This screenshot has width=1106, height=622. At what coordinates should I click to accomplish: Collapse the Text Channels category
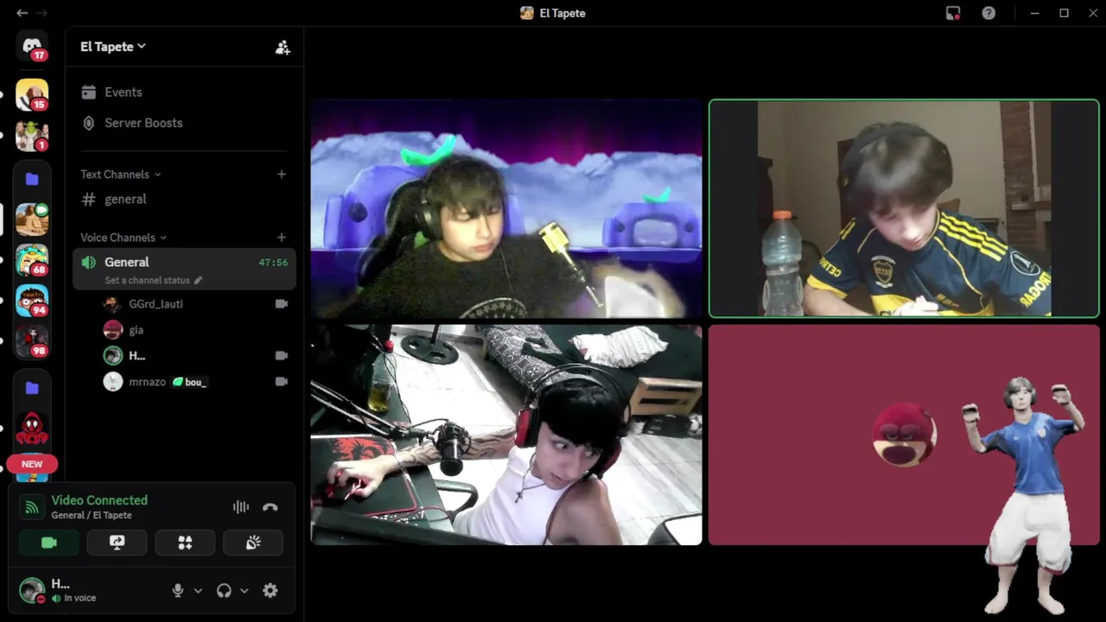(120, 175)
